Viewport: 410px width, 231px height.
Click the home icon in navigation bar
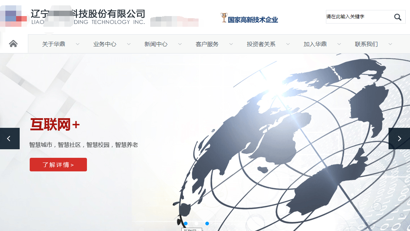point(13,44)
